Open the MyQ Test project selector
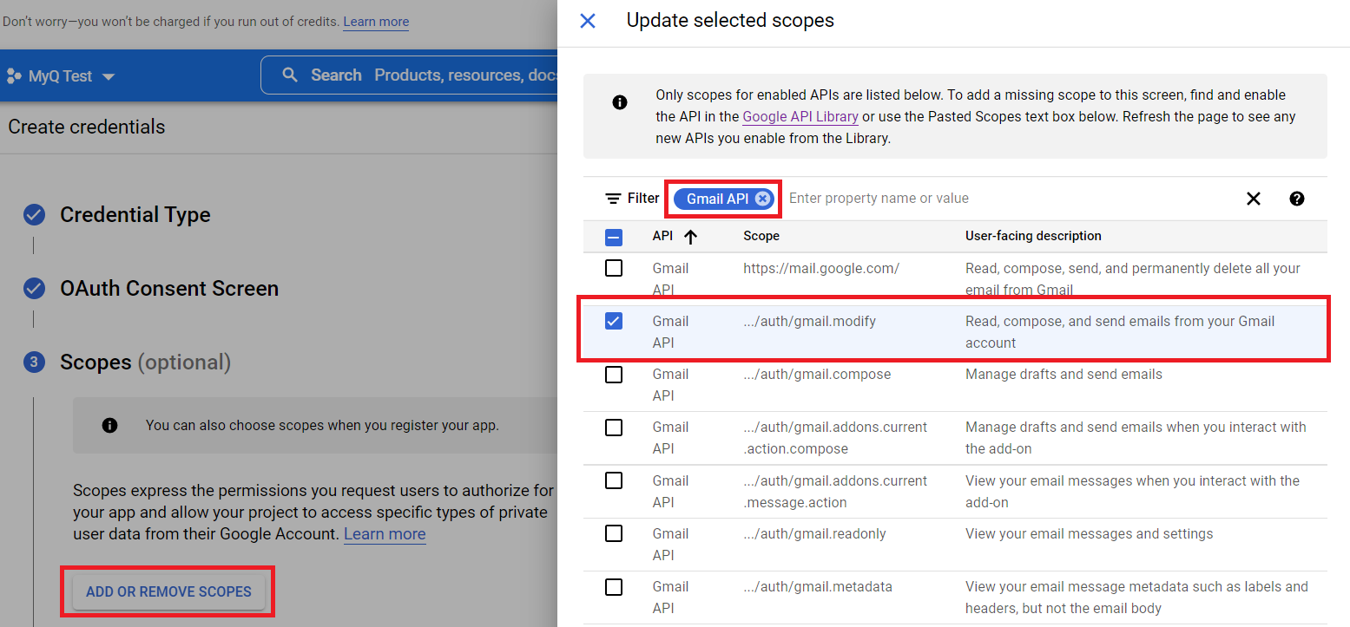The height and width of the screenshot is (627, 1350). [x=61, y=75]
